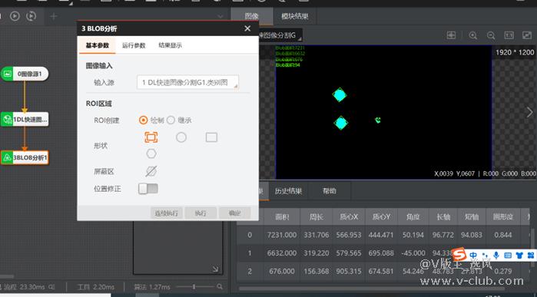Viewport: 537px width, 297px height.
Task: Choose the circle ROI shape
Action: [x=181, y=137]
